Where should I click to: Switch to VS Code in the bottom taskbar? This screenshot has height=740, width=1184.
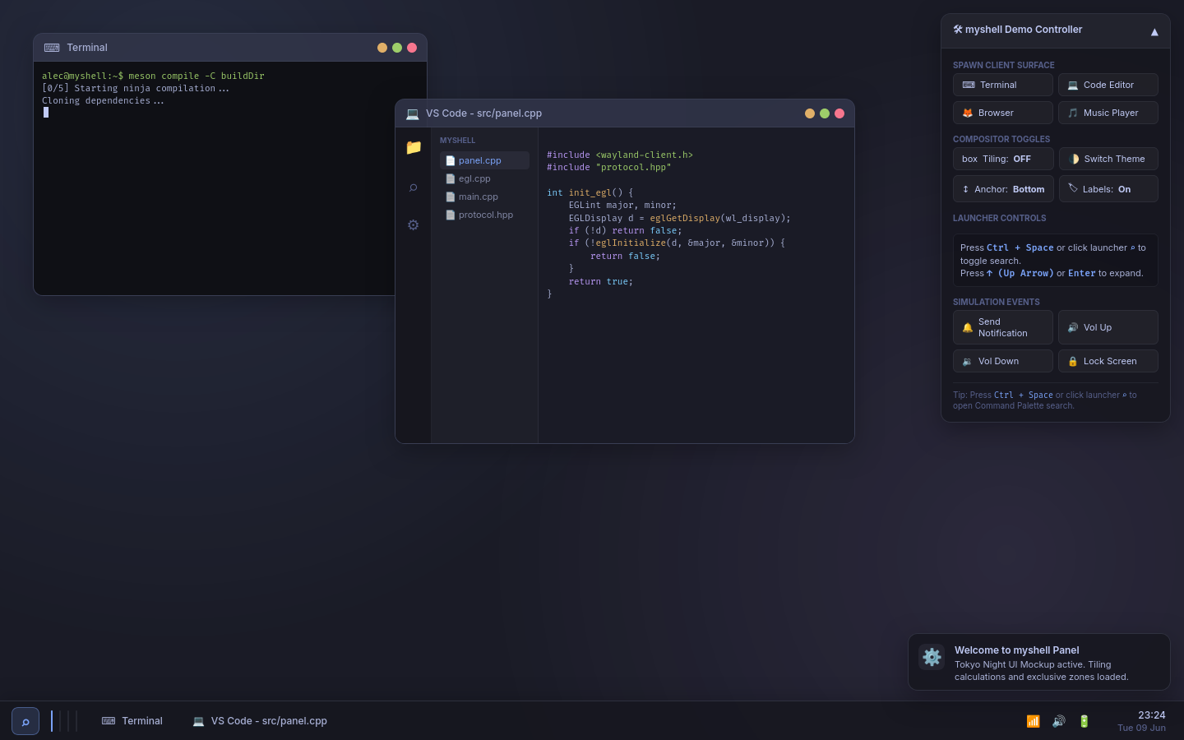click(260, 721)
